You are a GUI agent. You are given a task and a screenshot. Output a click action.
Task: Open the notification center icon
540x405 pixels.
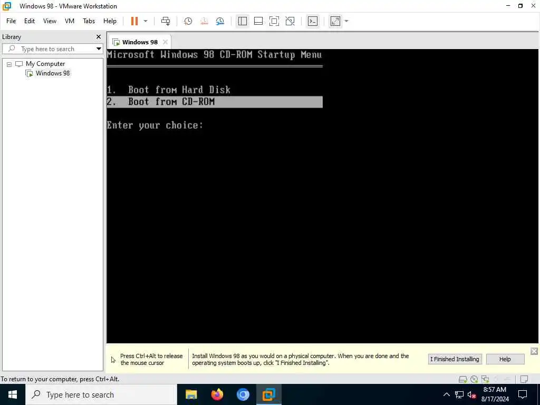click(x=523, y=394)
